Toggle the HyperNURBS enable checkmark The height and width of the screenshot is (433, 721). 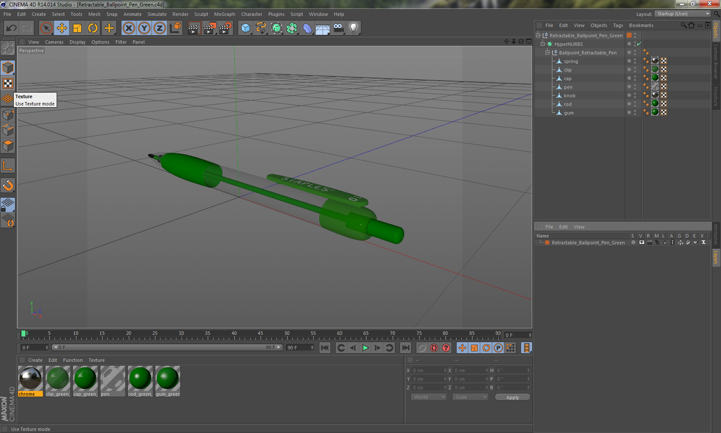click(x=639, y=44)
